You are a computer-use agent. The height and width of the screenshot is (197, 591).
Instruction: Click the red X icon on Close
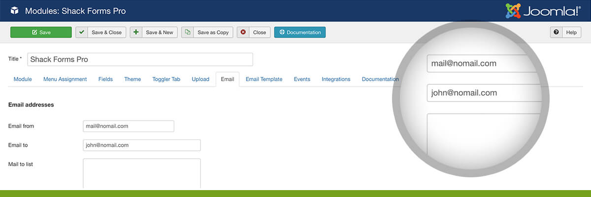point(243,33)
